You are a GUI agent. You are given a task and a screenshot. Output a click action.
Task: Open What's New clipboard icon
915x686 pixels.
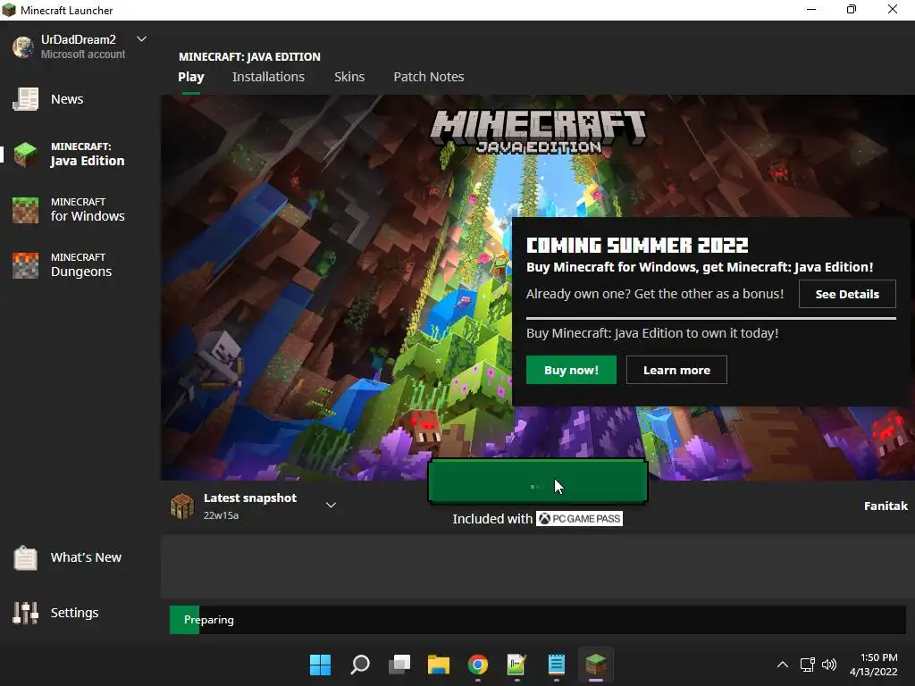26,557
